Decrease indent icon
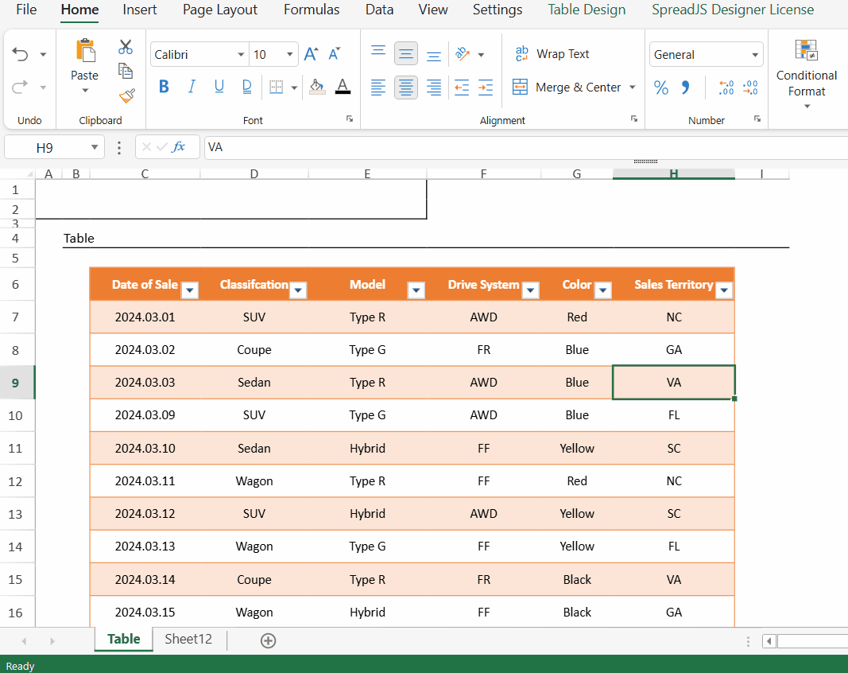The image size is (848, 673). [x=461, y=88]
